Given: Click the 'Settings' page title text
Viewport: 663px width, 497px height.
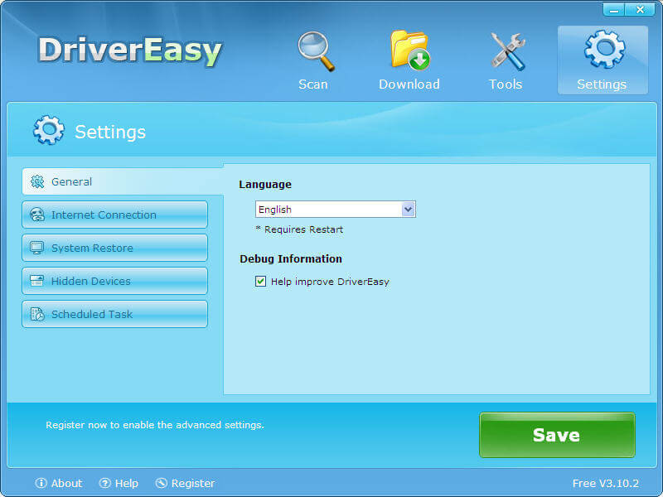Looking at the screenshot, I should point(110,132).
